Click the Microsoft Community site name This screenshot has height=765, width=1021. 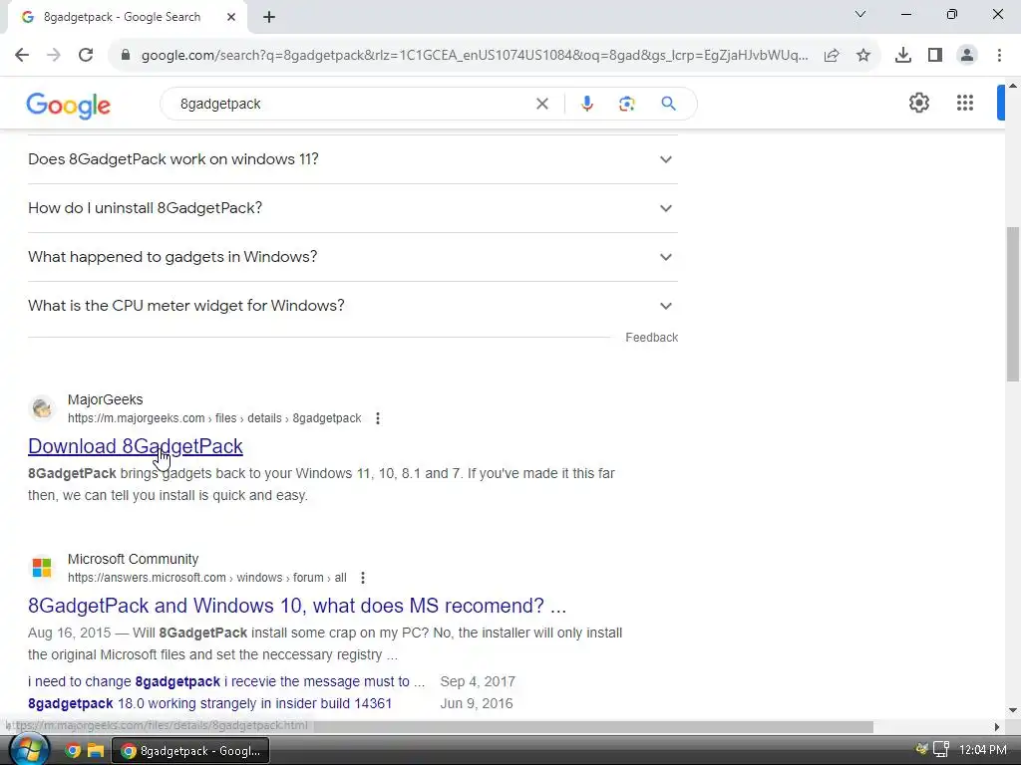[x=133, y=559]
